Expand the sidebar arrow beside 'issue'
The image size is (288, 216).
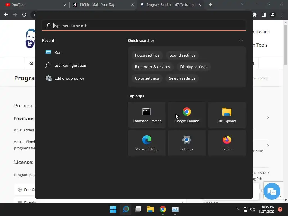(268, 173)
